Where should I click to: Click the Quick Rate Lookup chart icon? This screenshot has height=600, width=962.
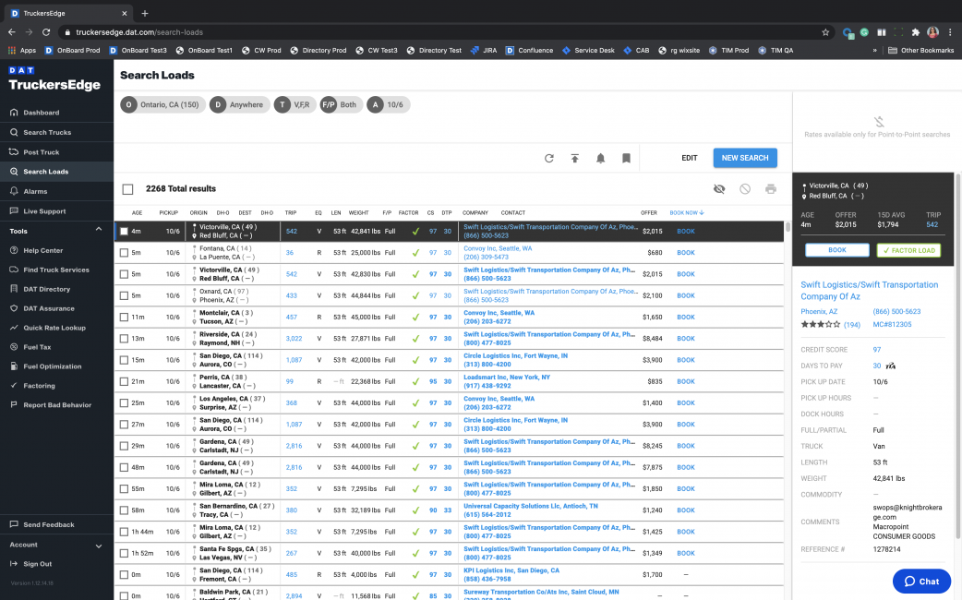[x=14, y=328]
